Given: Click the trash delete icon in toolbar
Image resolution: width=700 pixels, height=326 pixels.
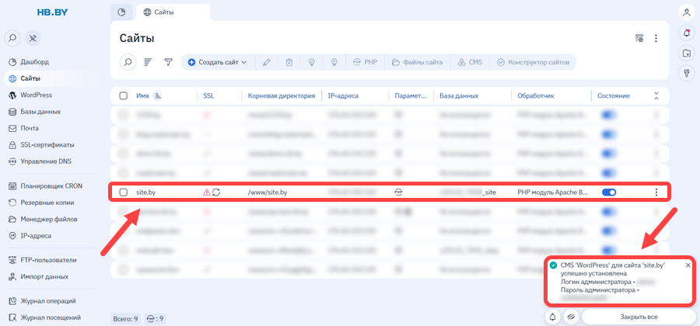Looking at the screenshot, I should [x=289, y=62].
